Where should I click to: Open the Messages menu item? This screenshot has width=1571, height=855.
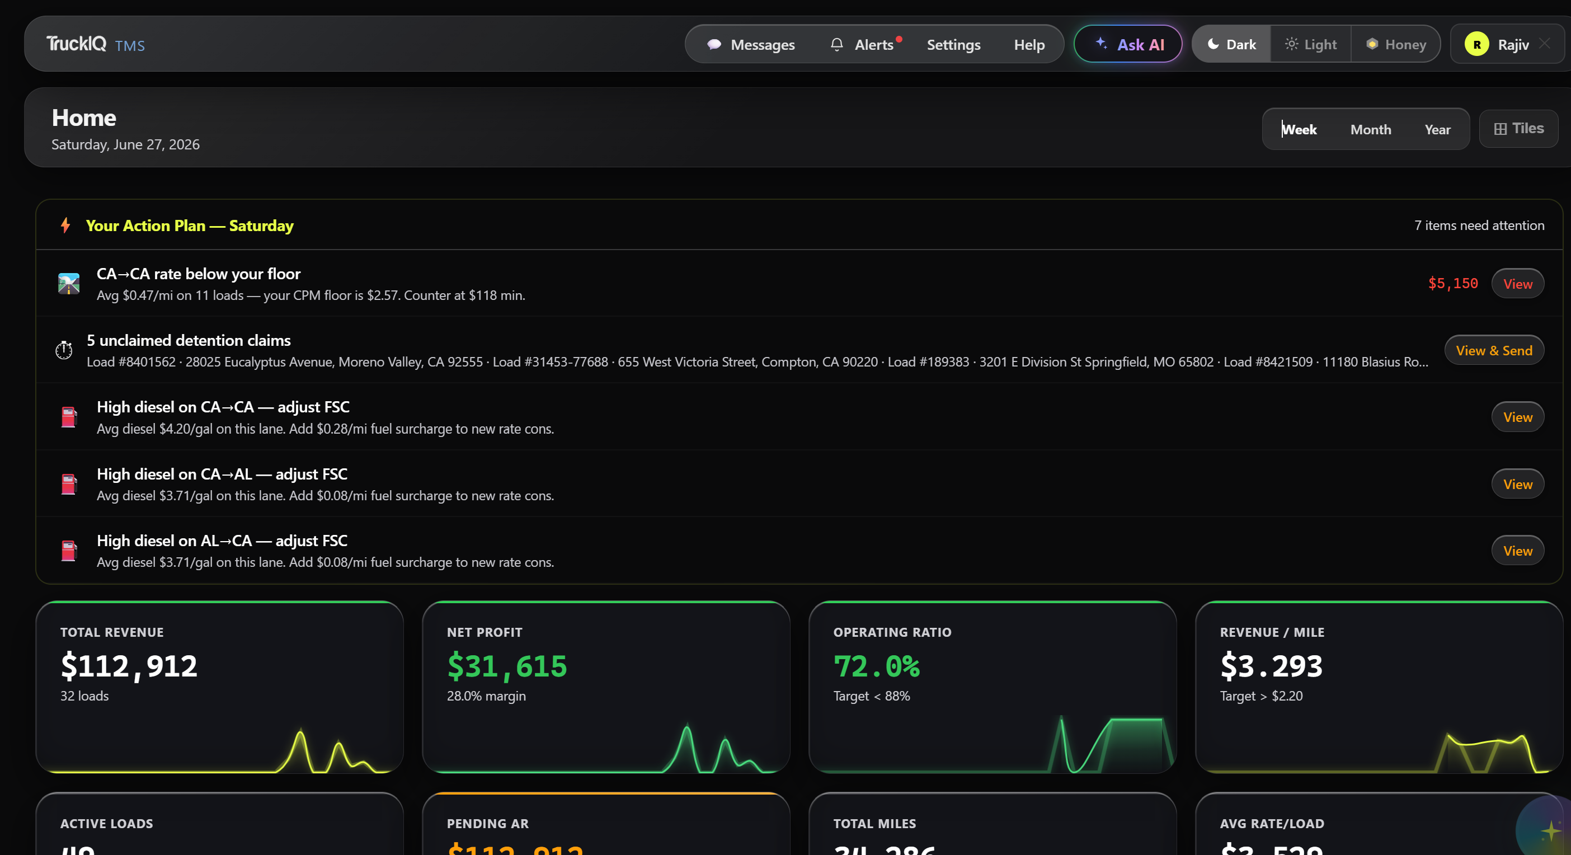[751, 45]
